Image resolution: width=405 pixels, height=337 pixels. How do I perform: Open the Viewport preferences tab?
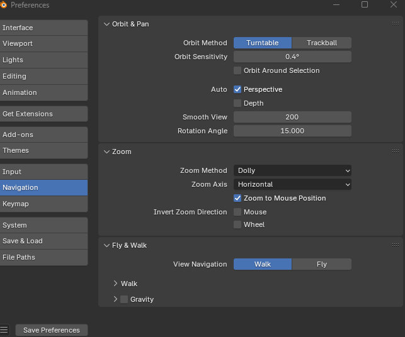pyautogui.click(x=43, y=43)
